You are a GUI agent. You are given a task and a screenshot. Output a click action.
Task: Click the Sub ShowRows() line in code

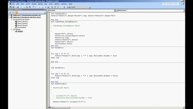(x=58, y=68)
